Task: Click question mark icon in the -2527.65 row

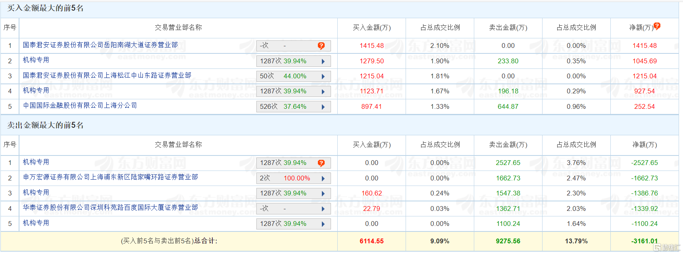Action: click(x=321, y=163)
